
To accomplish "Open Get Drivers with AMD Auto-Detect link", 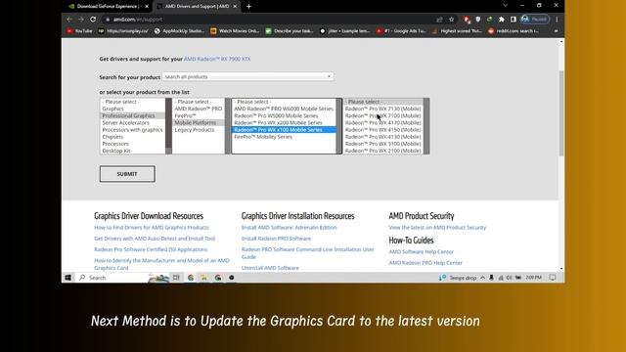I will click(x=155, y=239).
